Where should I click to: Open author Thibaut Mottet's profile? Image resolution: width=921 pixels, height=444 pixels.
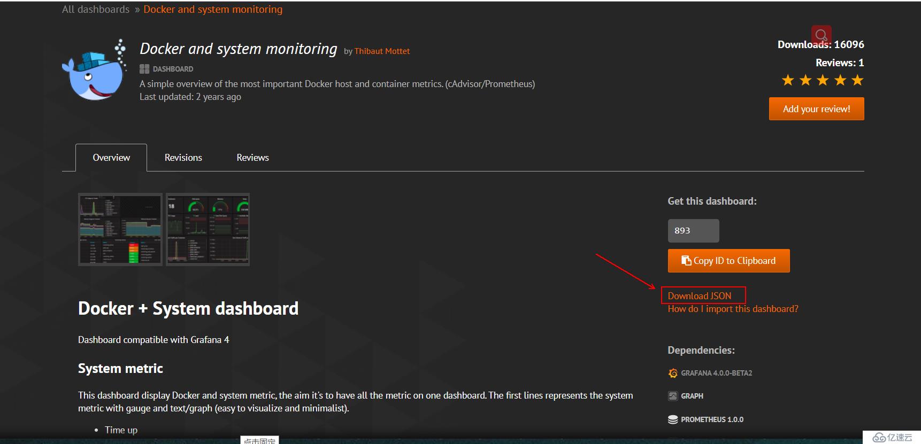click(382, 51)
